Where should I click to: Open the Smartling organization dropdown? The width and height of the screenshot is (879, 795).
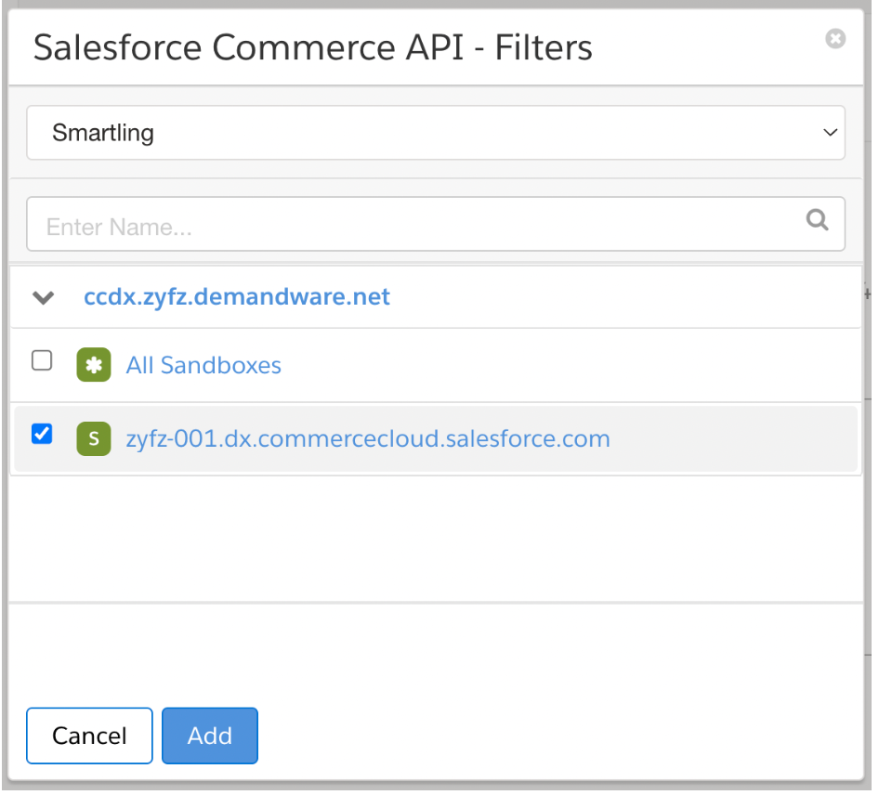436,133
